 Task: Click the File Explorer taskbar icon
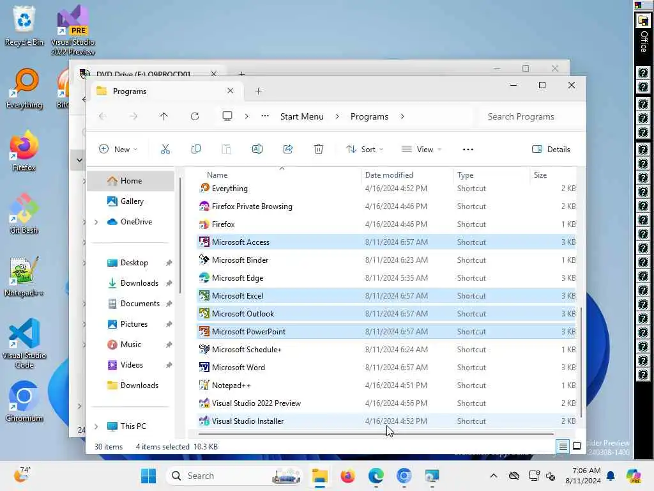pos(320,476)
